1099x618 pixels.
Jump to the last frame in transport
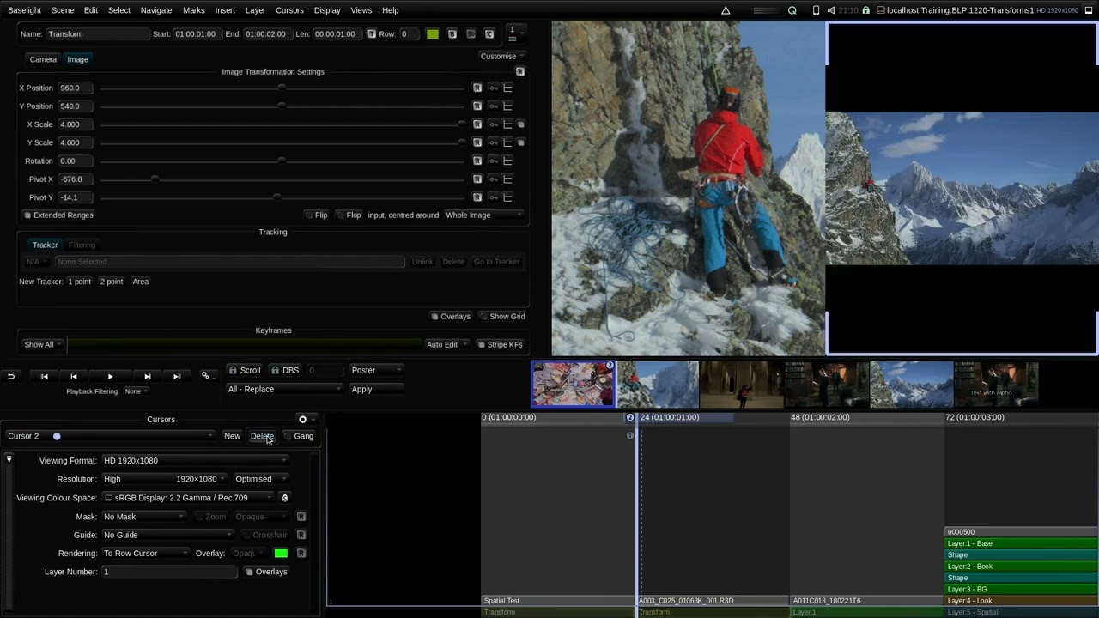[x=176, y=376]
